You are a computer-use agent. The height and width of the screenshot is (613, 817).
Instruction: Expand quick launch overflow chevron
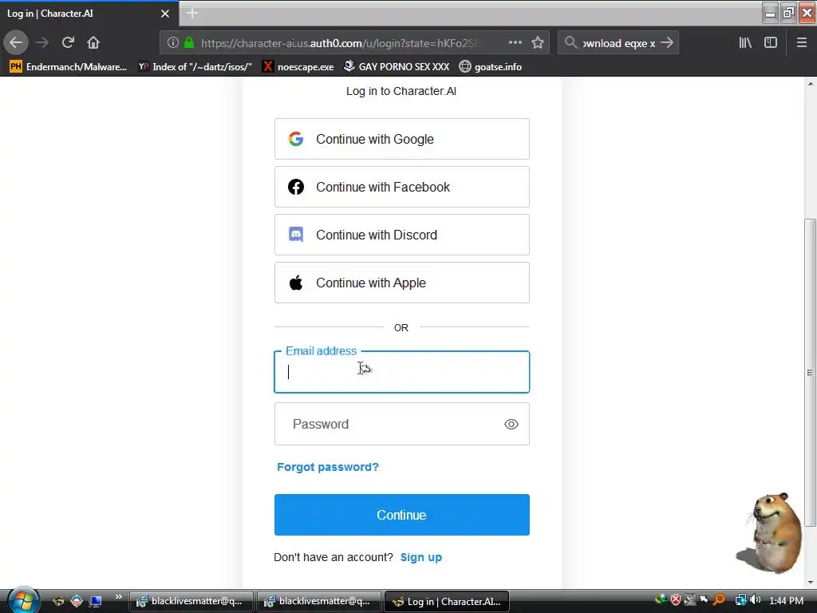119,597
